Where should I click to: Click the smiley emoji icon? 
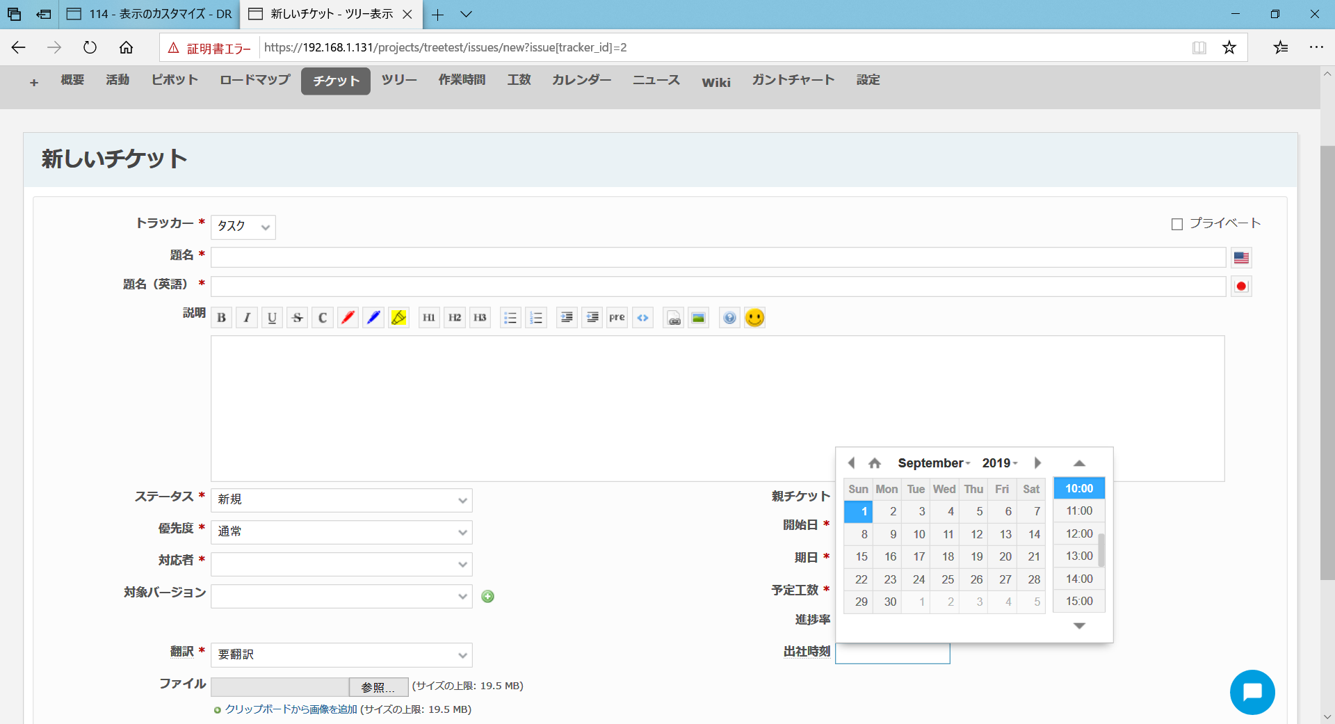pyautogui.click(x=754, y=318)
